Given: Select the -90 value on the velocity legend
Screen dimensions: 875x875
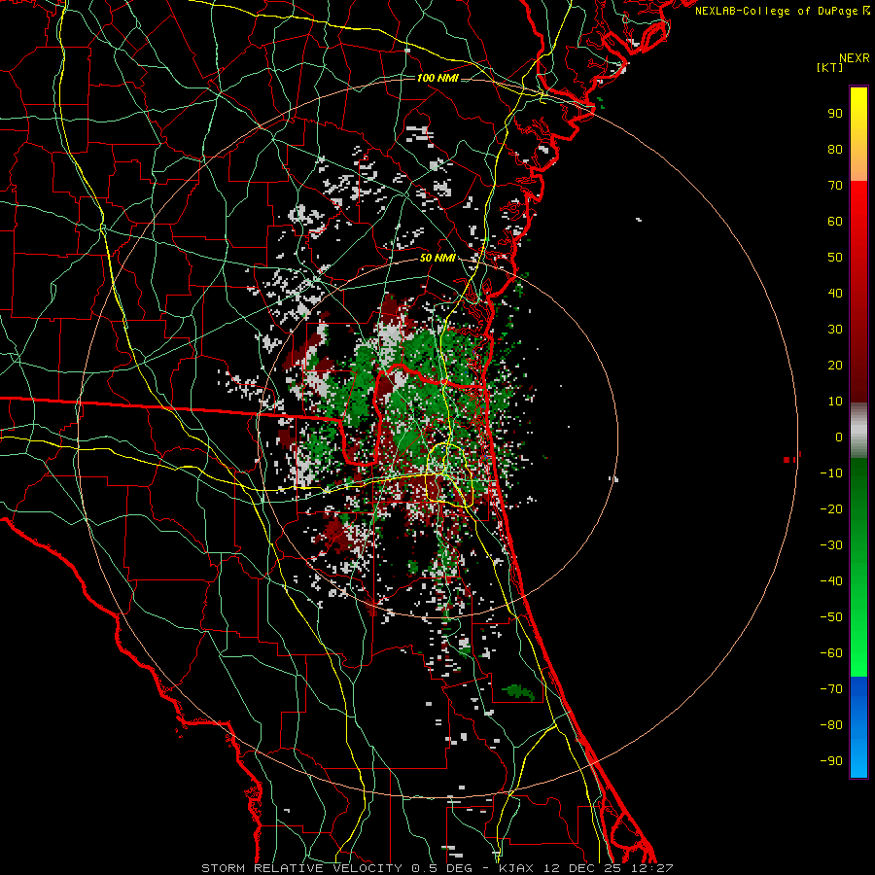Looking at the screenshot, I should pyautogui.click(x=831, y=761).
